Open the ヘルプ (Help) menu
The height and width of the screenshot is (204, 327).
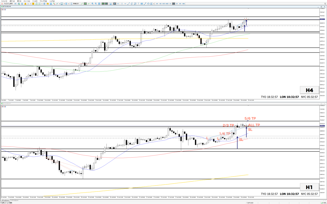pyautogui.click(x=52, y=1)
